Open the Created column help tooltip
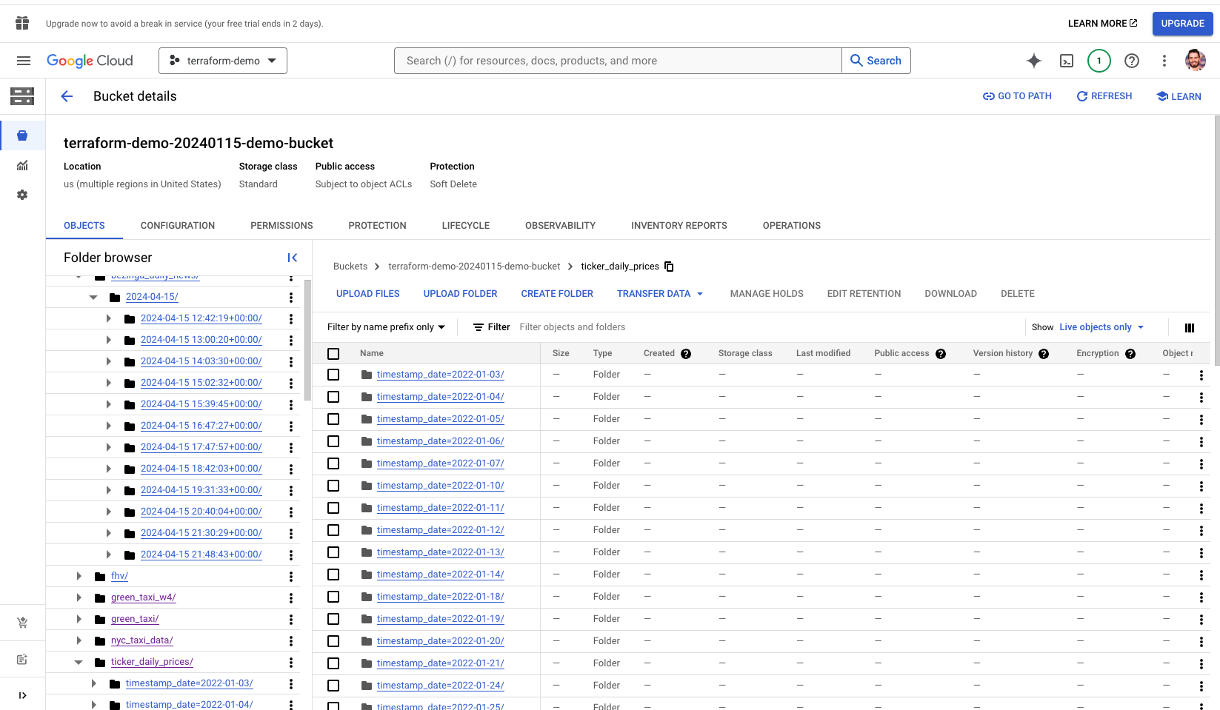The image size is (1220, 710). tap(686, 354)
